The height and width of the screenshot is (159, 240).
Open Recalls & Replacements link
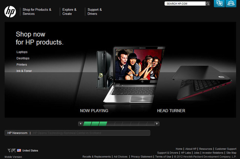pyautogui.click(x=96, y=157)
